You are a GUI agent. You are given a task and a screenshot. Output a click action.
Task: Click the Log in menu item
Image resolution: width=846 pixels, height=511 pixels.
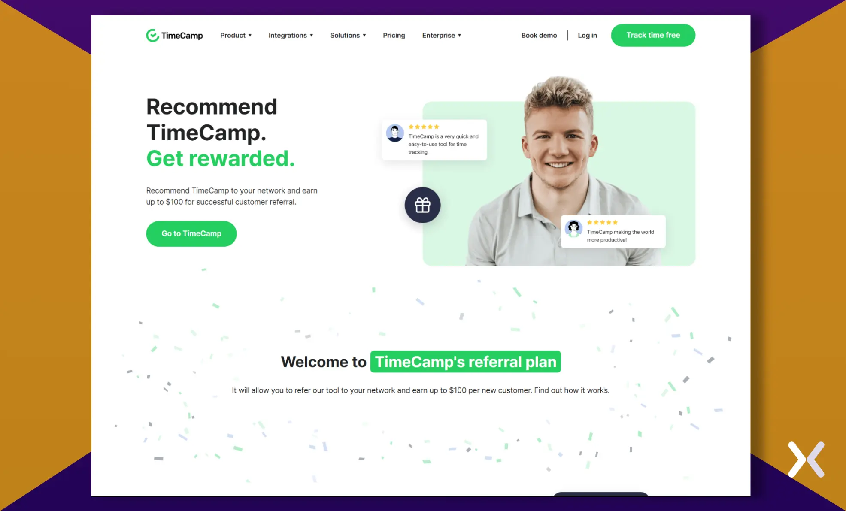pos(587,35)
